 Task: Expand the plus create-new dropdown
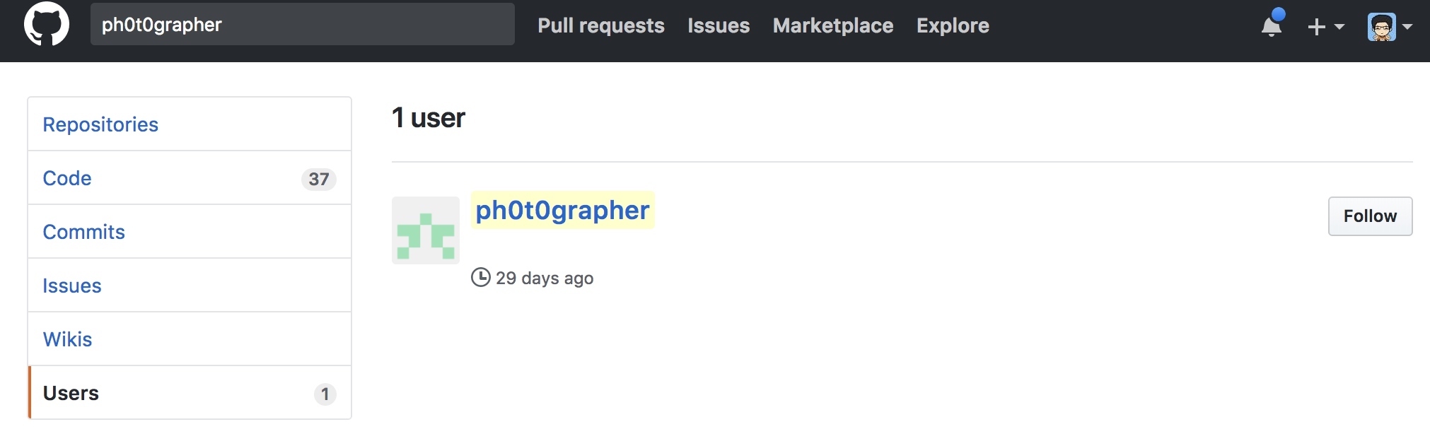(x=1325, y=27)
